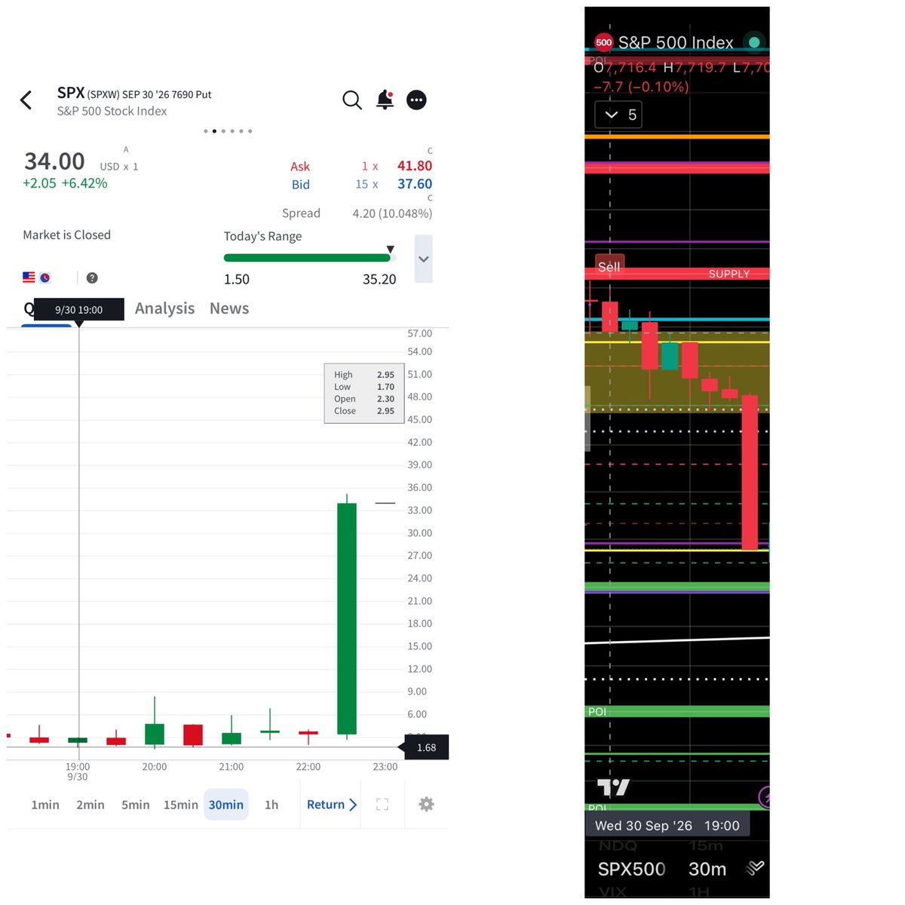Image resolution: width=905 pixels, height=905 pixels.
Task: Tap the alert bell icon
Action: point(385,100)
